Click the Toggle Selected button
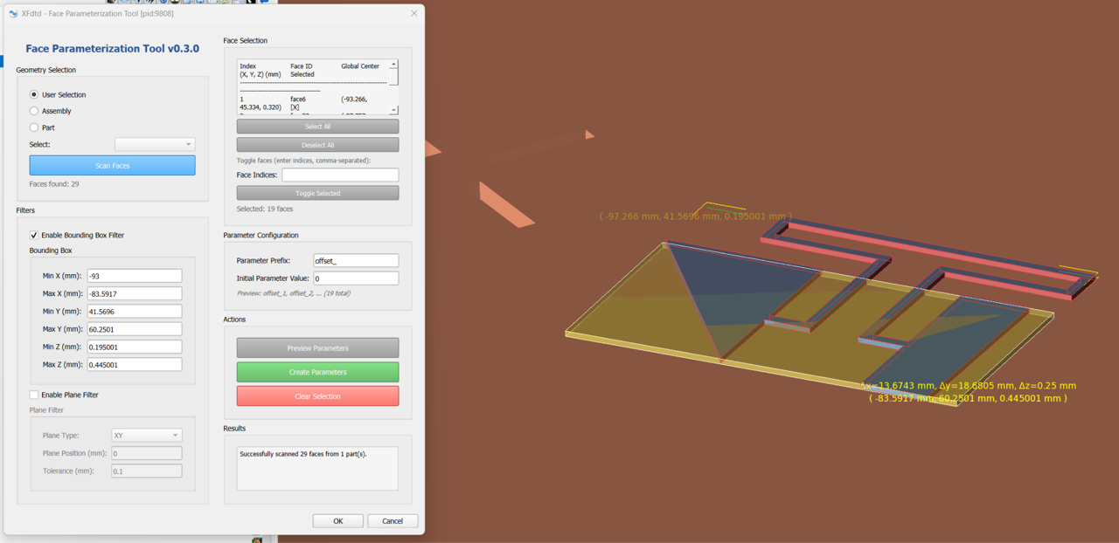1119x543 pixels. 317,193
